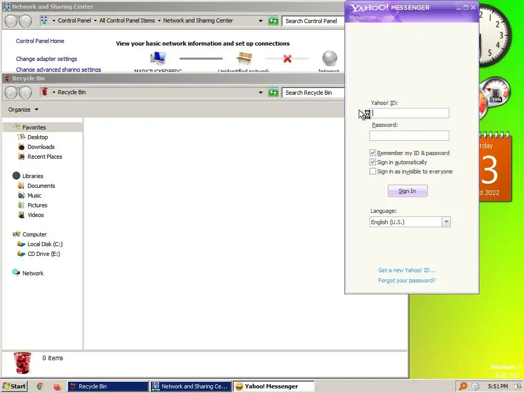Click the Control Panel icon in the address bar

pos(45,20)
